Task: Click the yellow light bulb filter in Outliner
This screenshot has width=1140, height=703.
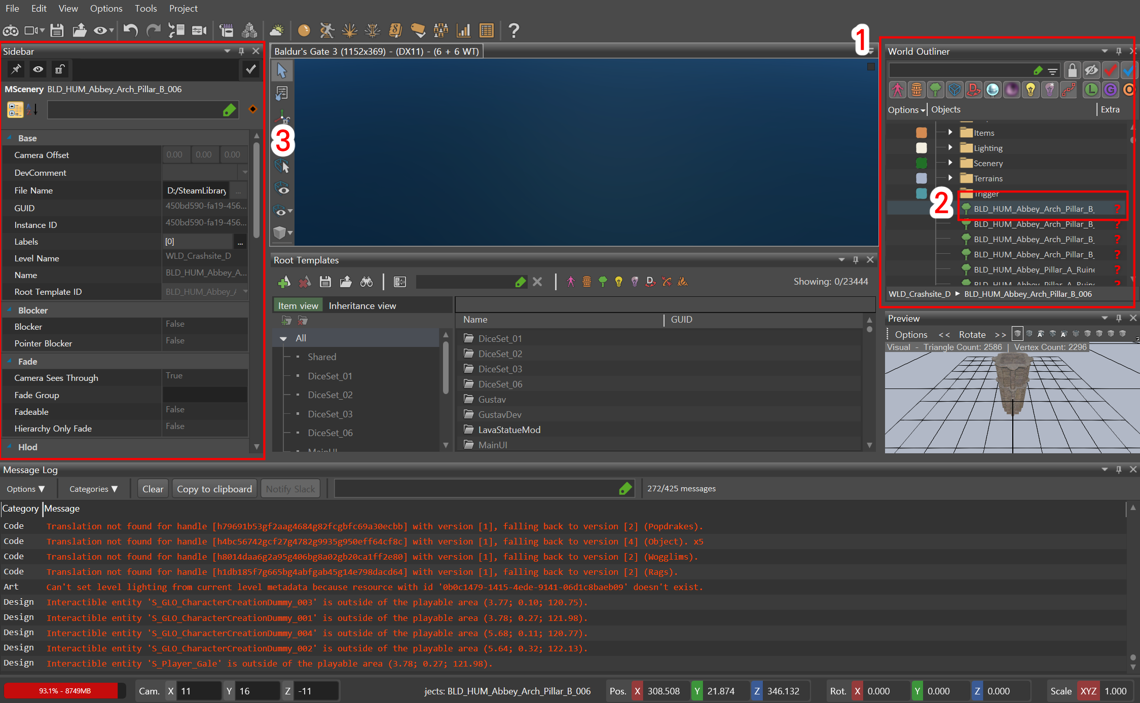Action: tap(1031, 90)
